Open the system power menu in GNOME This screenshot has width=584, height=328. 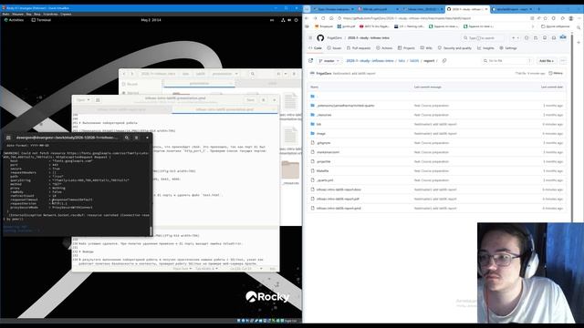pyautogui.click(x=296, y=20)
